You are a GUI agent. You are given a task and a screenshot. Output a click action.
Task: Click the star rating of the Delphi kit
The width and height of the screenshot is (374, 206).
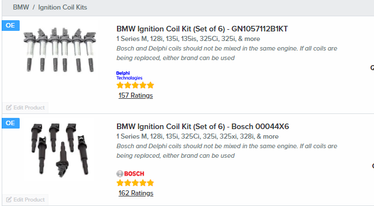point(135,85)
